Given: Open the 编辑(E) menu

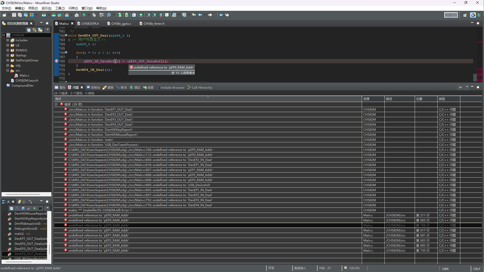Looking at the screenshot, I should pyautogui.click(x=20, y=8).
